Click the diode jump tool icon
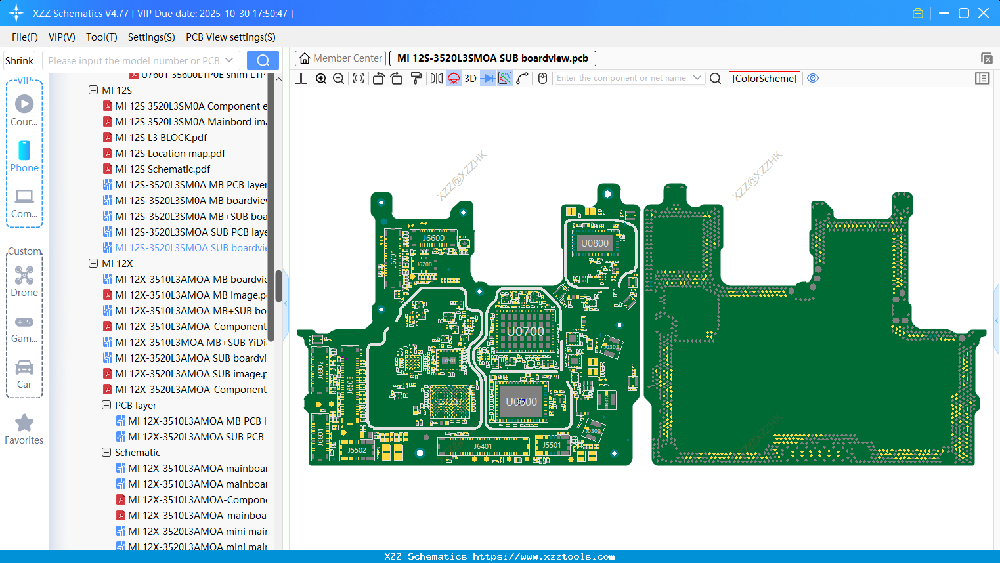Image resolution: width=1000 pixels, height=563 pixels. [x=487, y=78]
